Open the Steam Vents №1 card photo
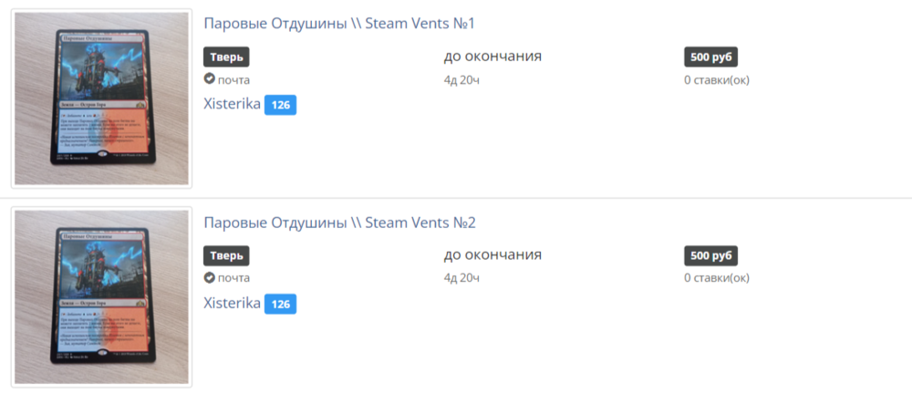Viewport: 912px width, 394px height. (101, 98)
